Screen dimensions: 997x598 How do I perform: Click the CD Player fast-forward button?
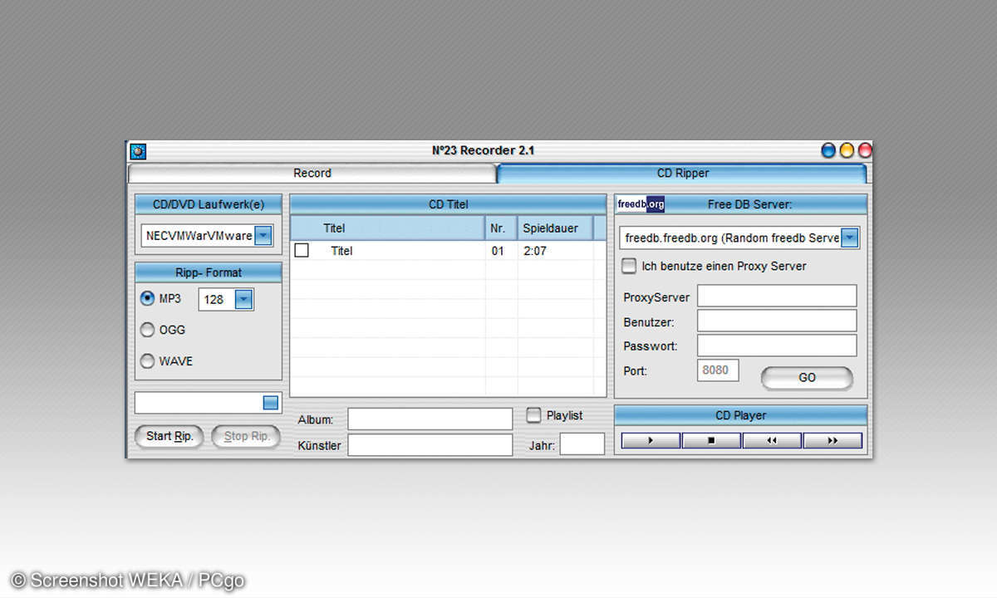832,441
